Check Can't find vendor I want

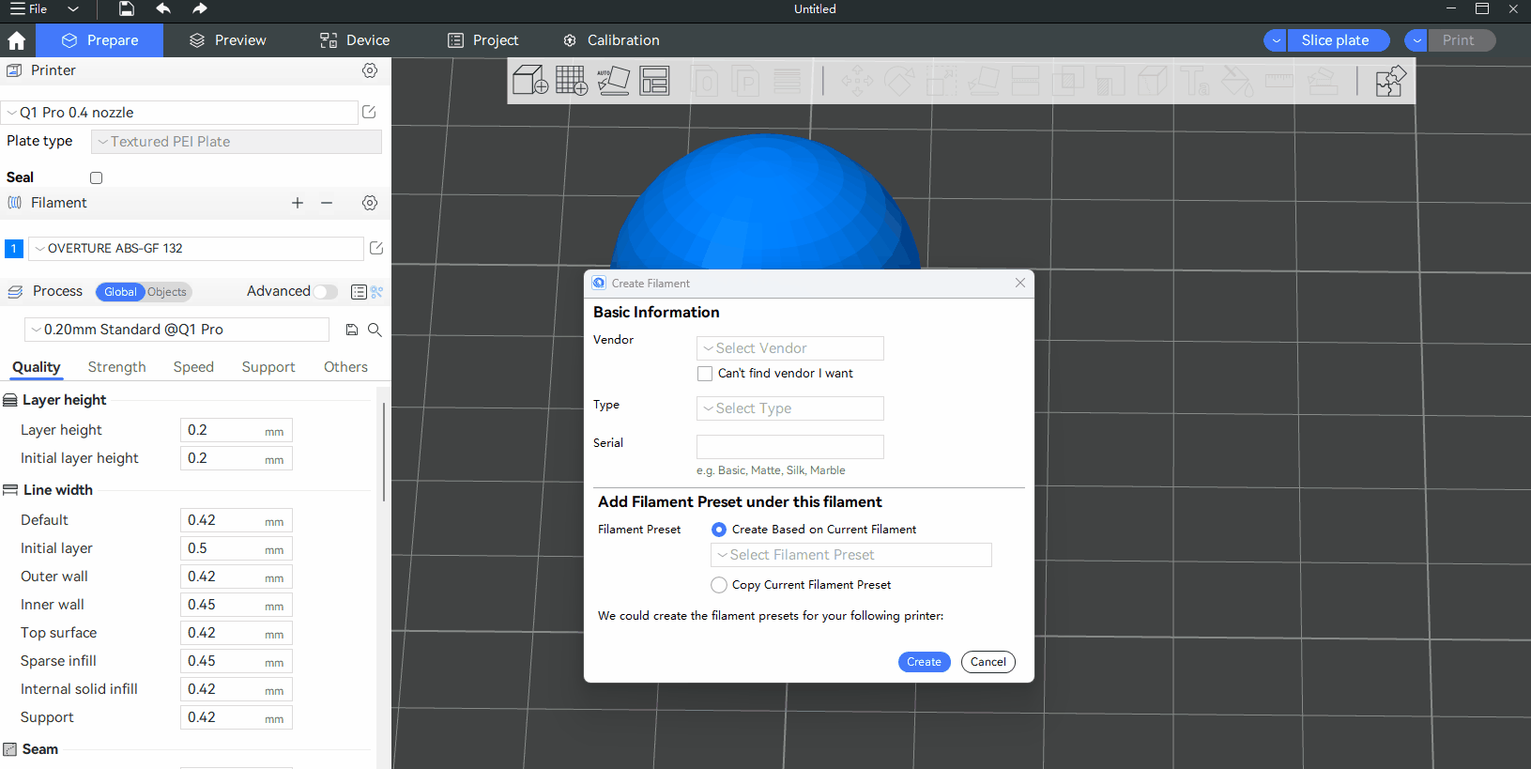705,374
